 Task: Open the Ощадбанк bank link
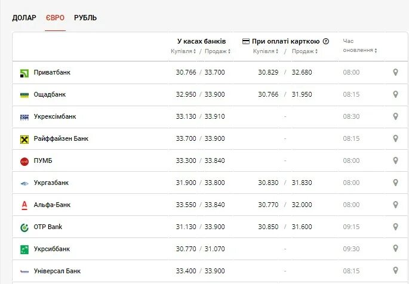50,94
